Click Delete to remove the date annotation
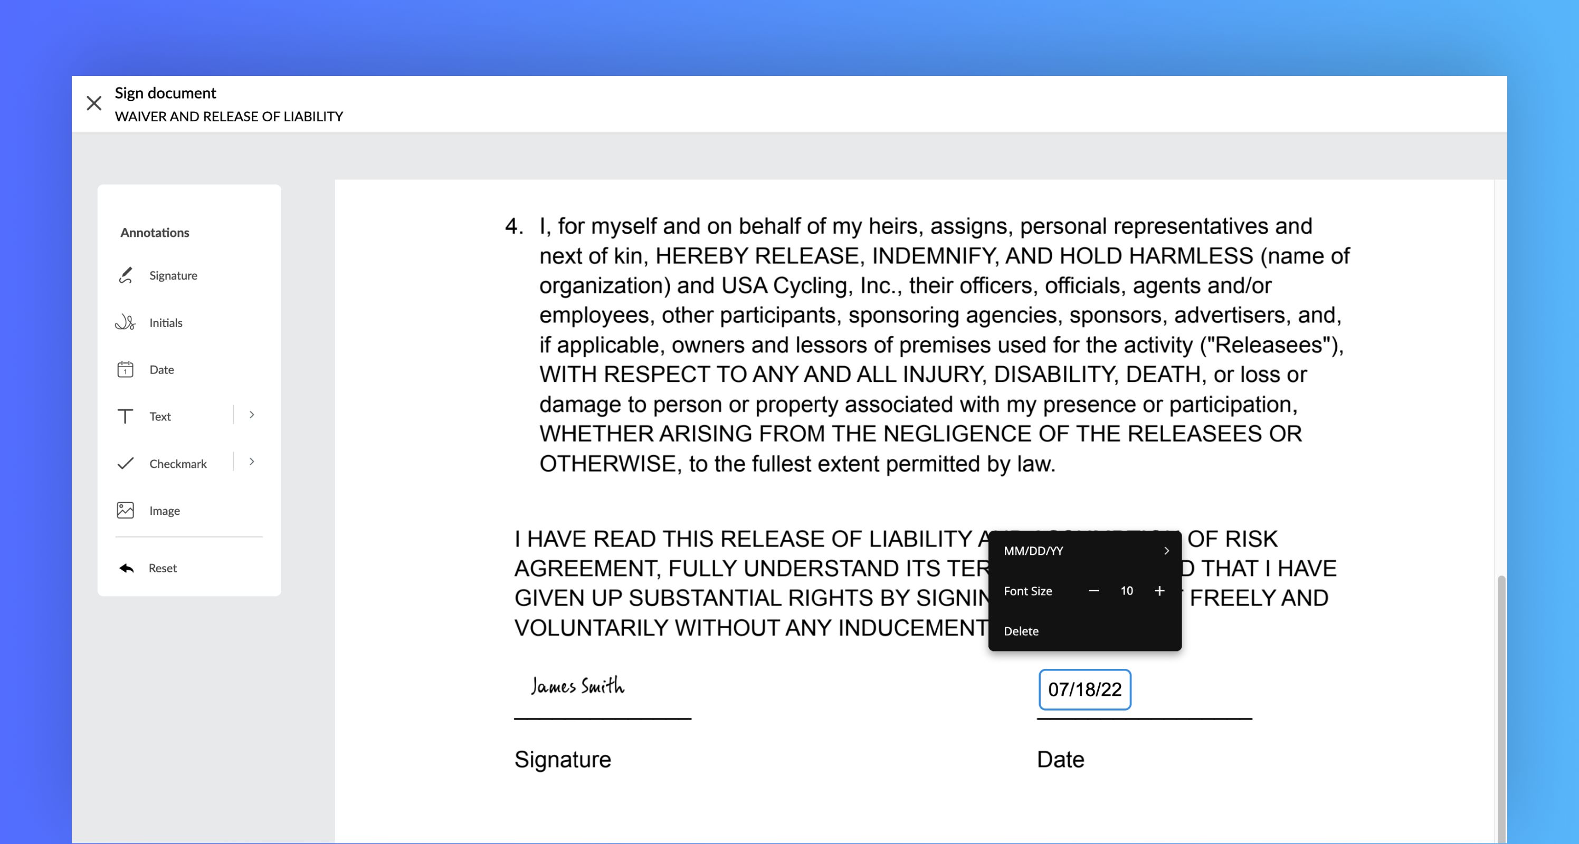Screen dimensions: 1579x844 (1021, 631)
